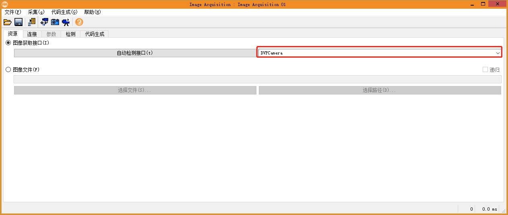Click the HA application logo icon
Viewport: 508px width, 215px height.
point(5,4)
